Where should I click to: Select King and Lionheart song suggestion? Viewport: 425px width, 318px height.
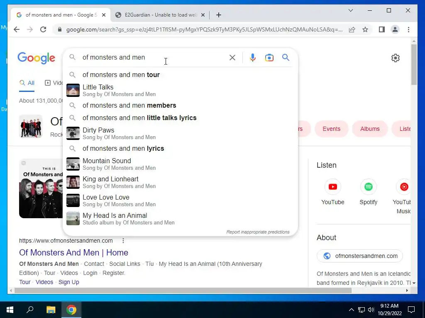(x=180, y=182)
